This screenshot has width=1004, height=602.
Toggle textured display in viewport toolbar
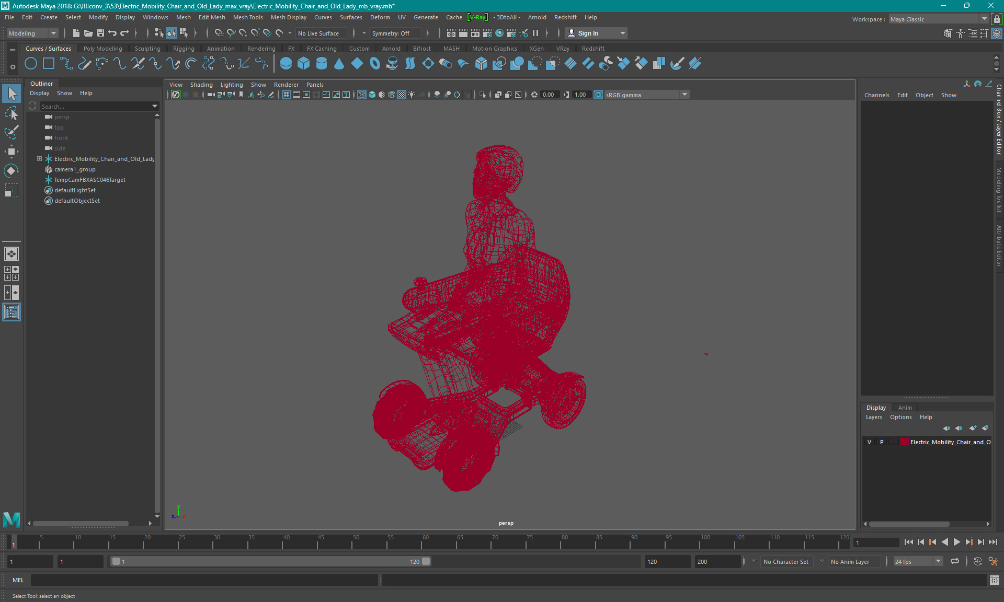(x=402, y=95)
